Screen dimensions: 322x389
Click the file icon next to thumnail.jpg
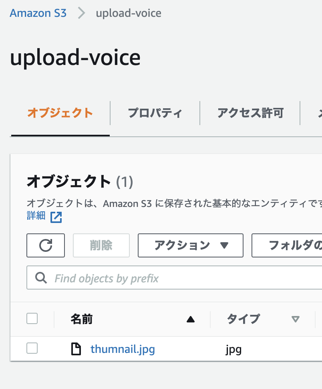click(76, 349)
